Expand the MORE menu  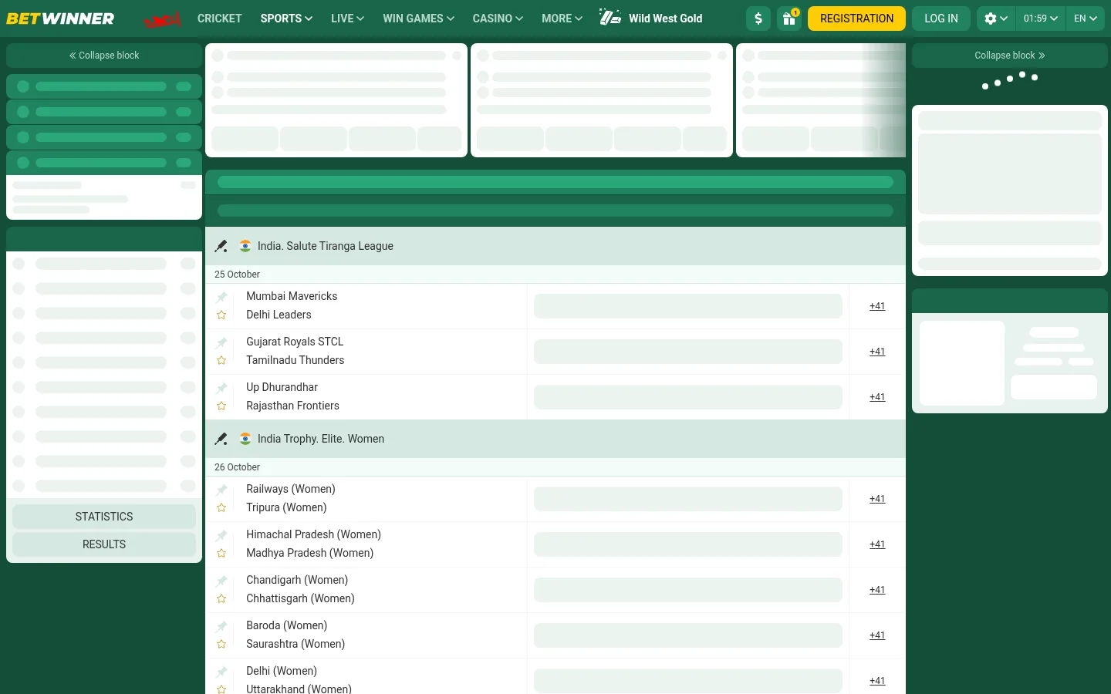tap(562, 19)
